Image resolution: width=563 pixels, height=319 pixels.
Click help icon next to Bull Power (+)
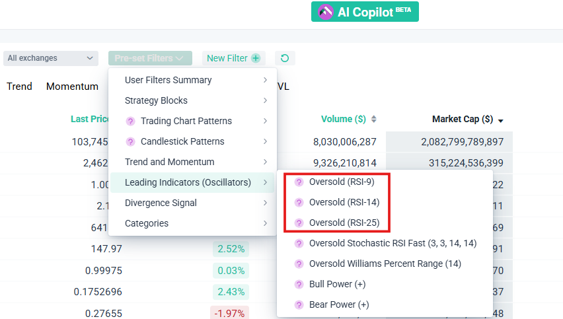[x=299, y=285]
